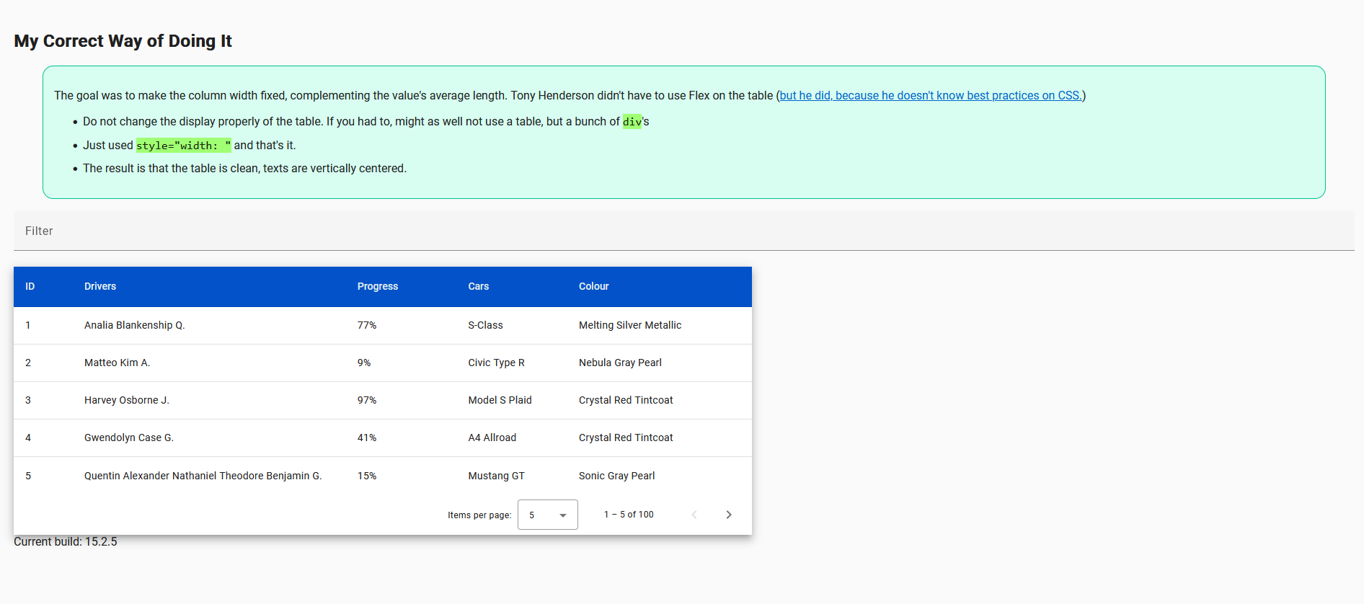
Task: Click the 1 – 5 of 100 range label
Action: point(629,515)
